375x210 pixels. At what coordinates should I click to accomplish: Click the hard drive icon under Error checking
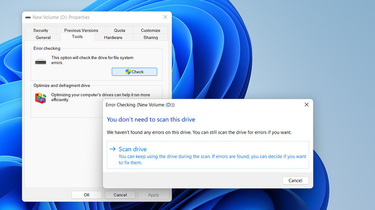tap(41, 62)
